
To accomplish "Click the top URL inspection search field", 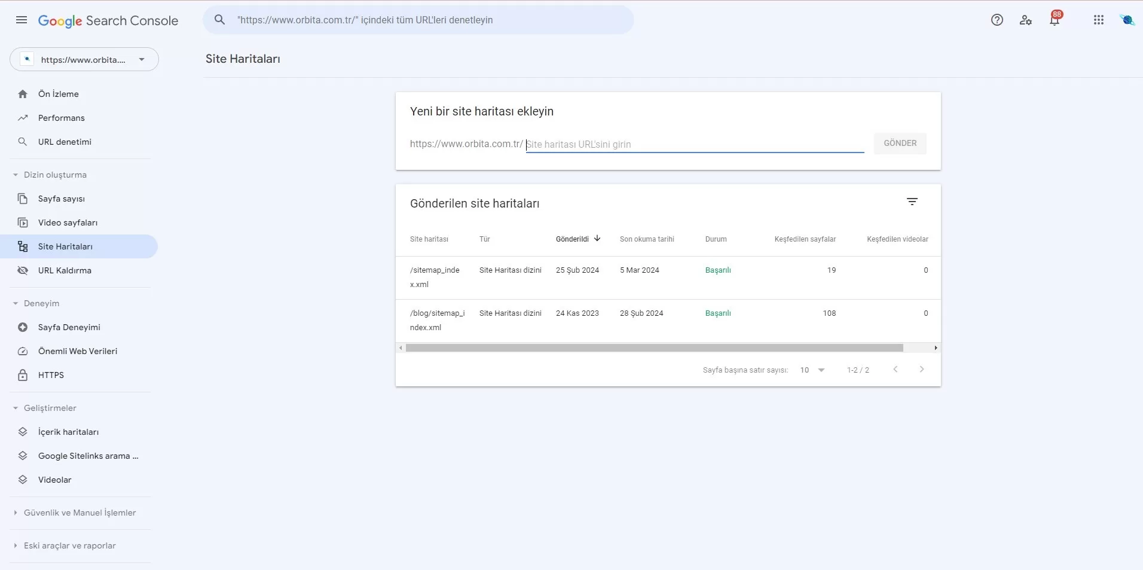I will pos(418,20).
